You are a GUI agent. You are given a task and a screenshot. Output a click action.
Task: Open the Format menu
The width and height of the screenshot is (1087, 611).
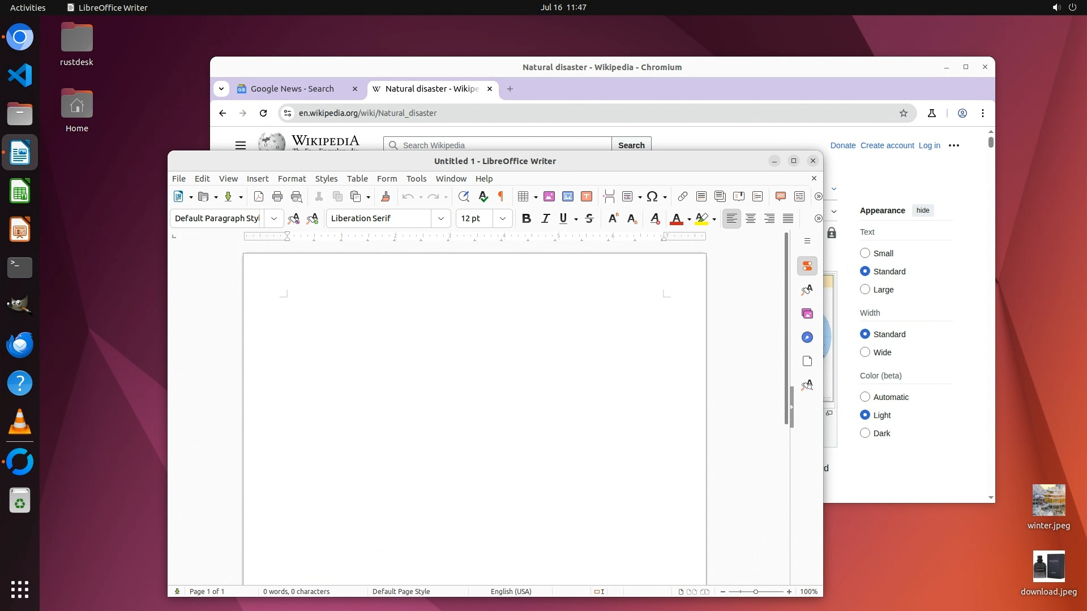click(x=292, y=178)
